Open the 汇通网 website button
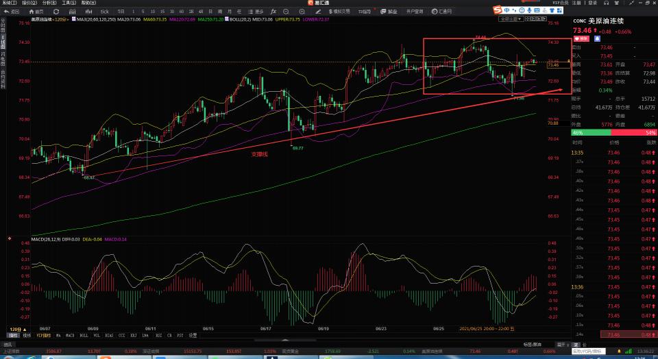 click(x=441, y=12)
